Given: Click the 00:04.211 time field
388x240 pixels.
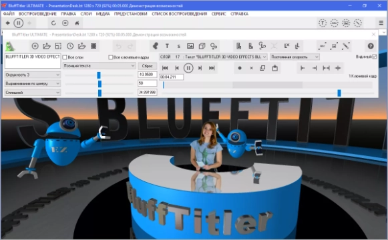Looking at the screenshot, I should tap(171, 77).
